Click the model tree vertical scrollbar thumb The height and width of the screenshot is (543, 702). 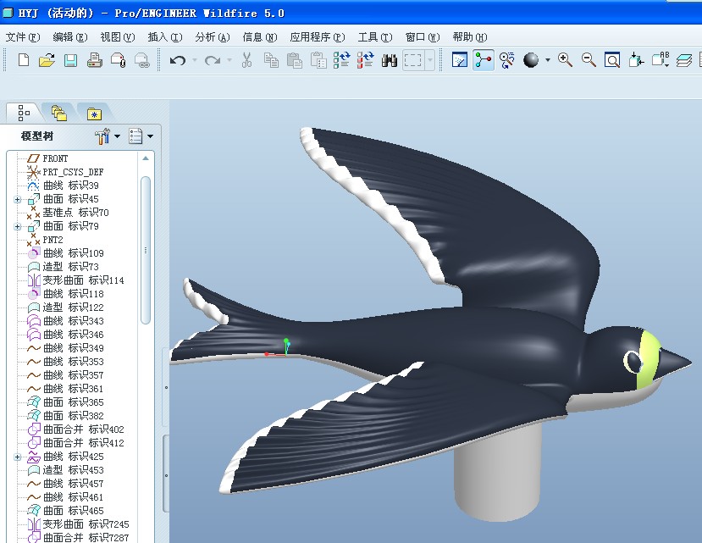[146, 250]
